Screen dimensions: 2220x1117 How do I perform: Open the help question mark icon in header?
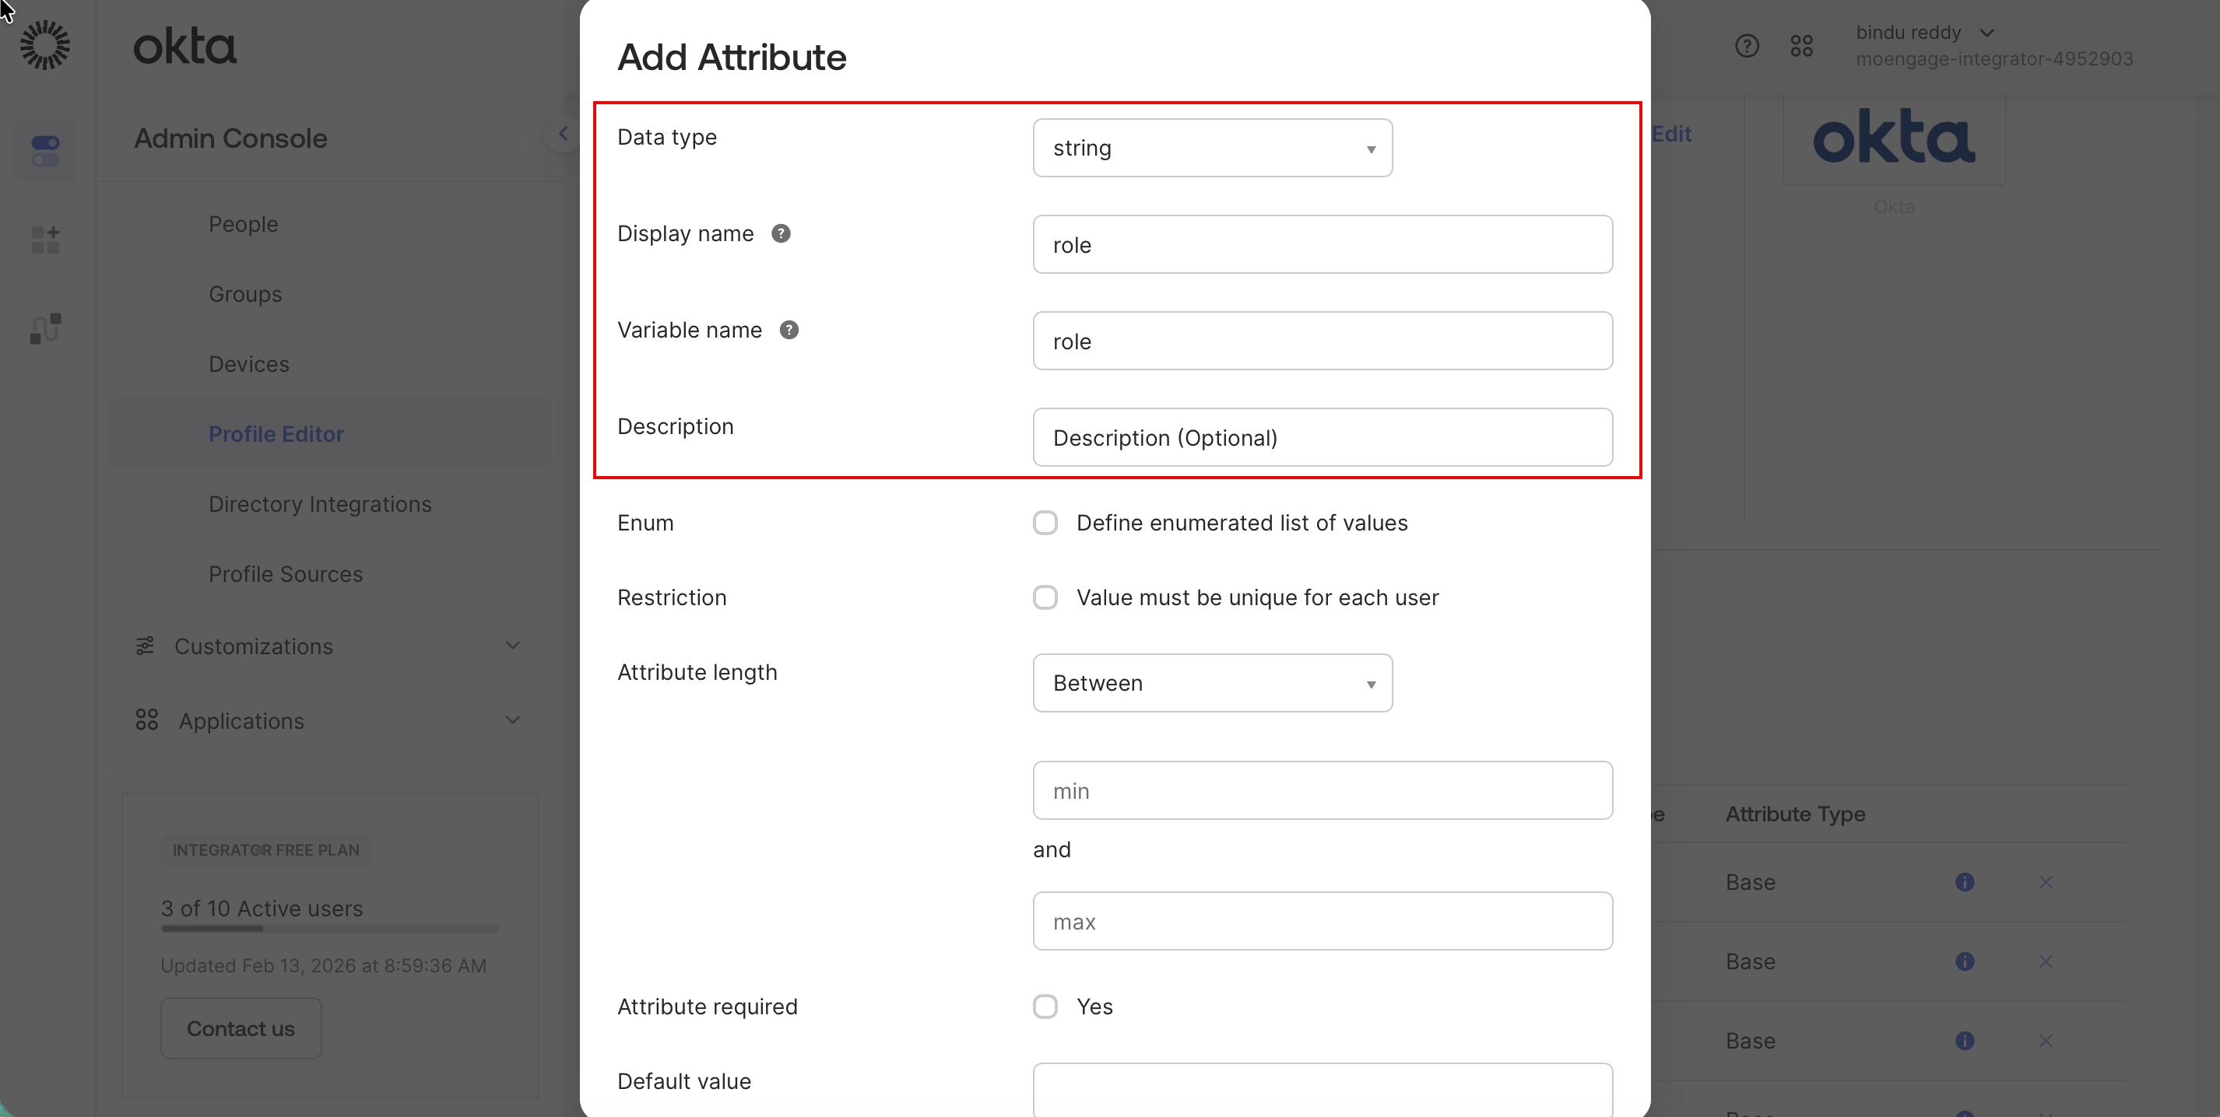(1746, 46)
